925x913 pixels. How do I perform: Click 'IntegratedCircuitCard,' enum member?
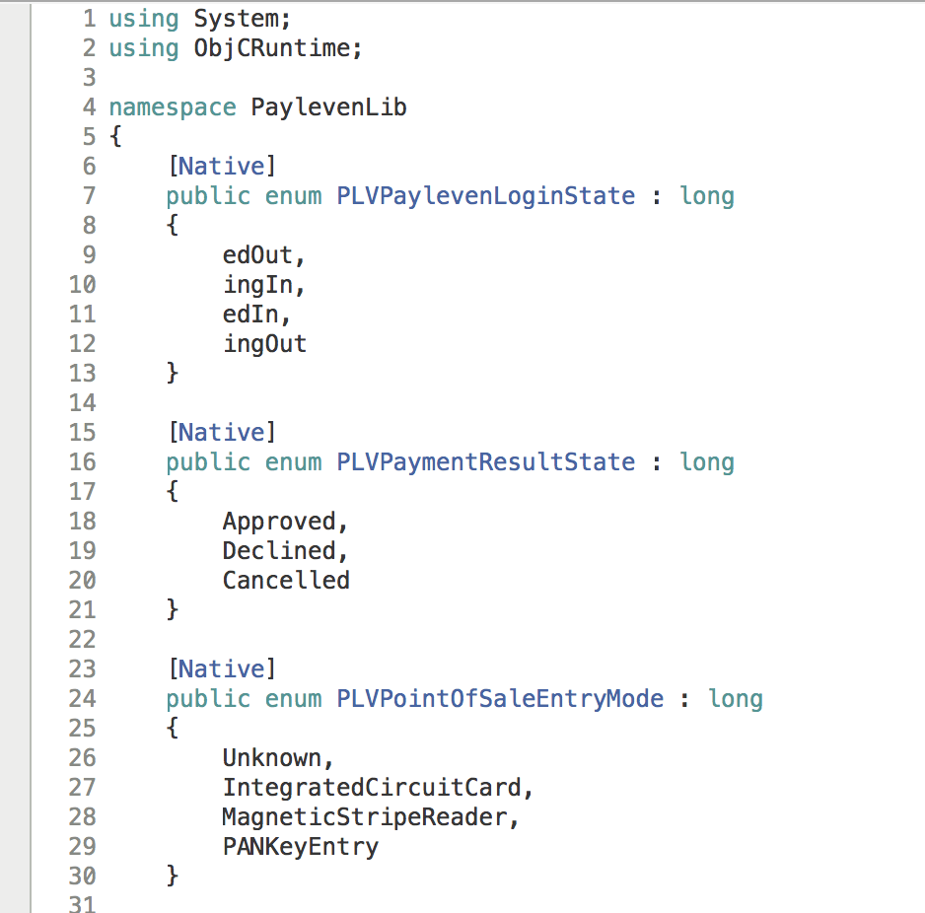pyautogui.click(x=378, y=788)
